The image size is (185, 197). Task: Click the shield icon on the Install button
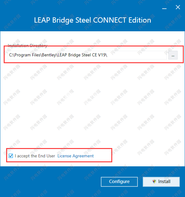coord(154,182)
